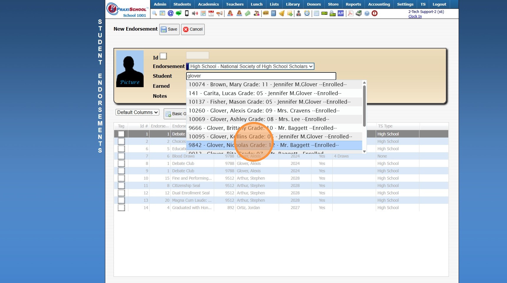507x283 pixels.
Task: Click the scroll-down arrow of suggestion list
Action: pyautogui.click(x=364, y=151)
